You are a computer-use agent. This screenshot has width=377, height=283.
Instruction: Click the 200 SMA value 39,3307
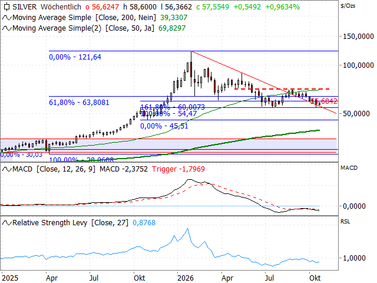pos(174,18)
